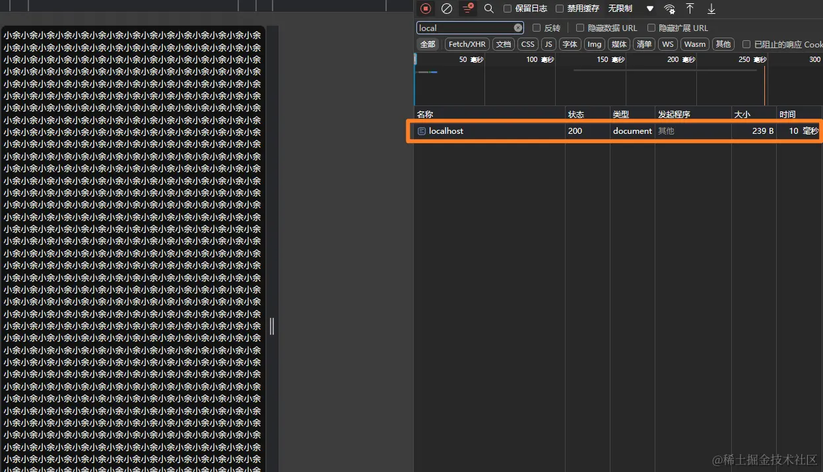The image size is (823, 472).
Task: Select the 清单 filter
Action: point(643,44)
